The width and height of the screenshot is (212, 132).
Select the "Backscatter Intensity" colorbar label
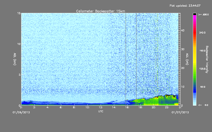coord(207,59)
